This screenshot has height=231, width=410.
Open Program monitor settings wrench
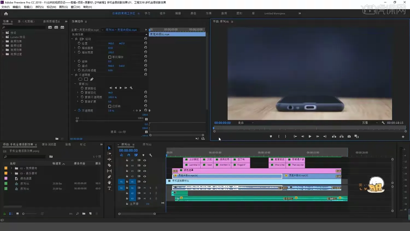click(383, 123)
